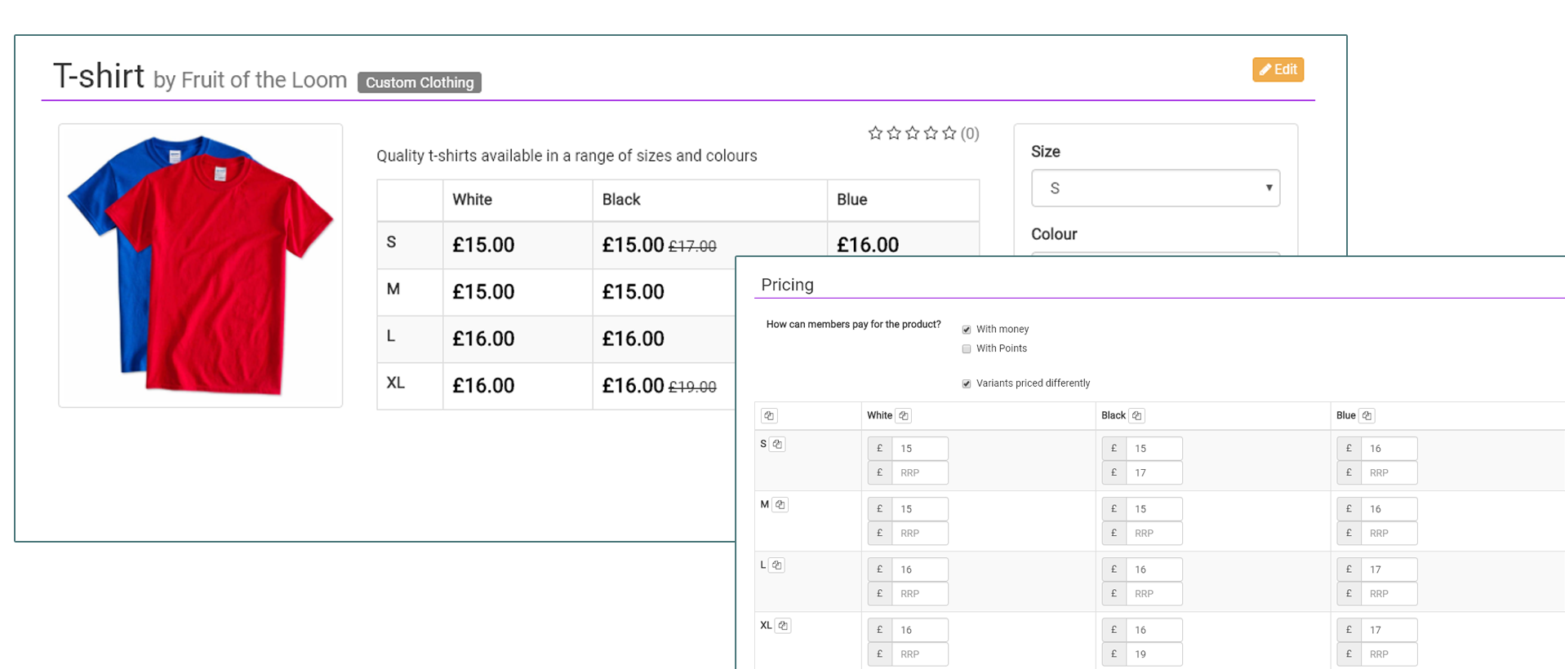The image size is (1565, 669).
Task: Open the Size dropdown
Action: click(1154, 188)
